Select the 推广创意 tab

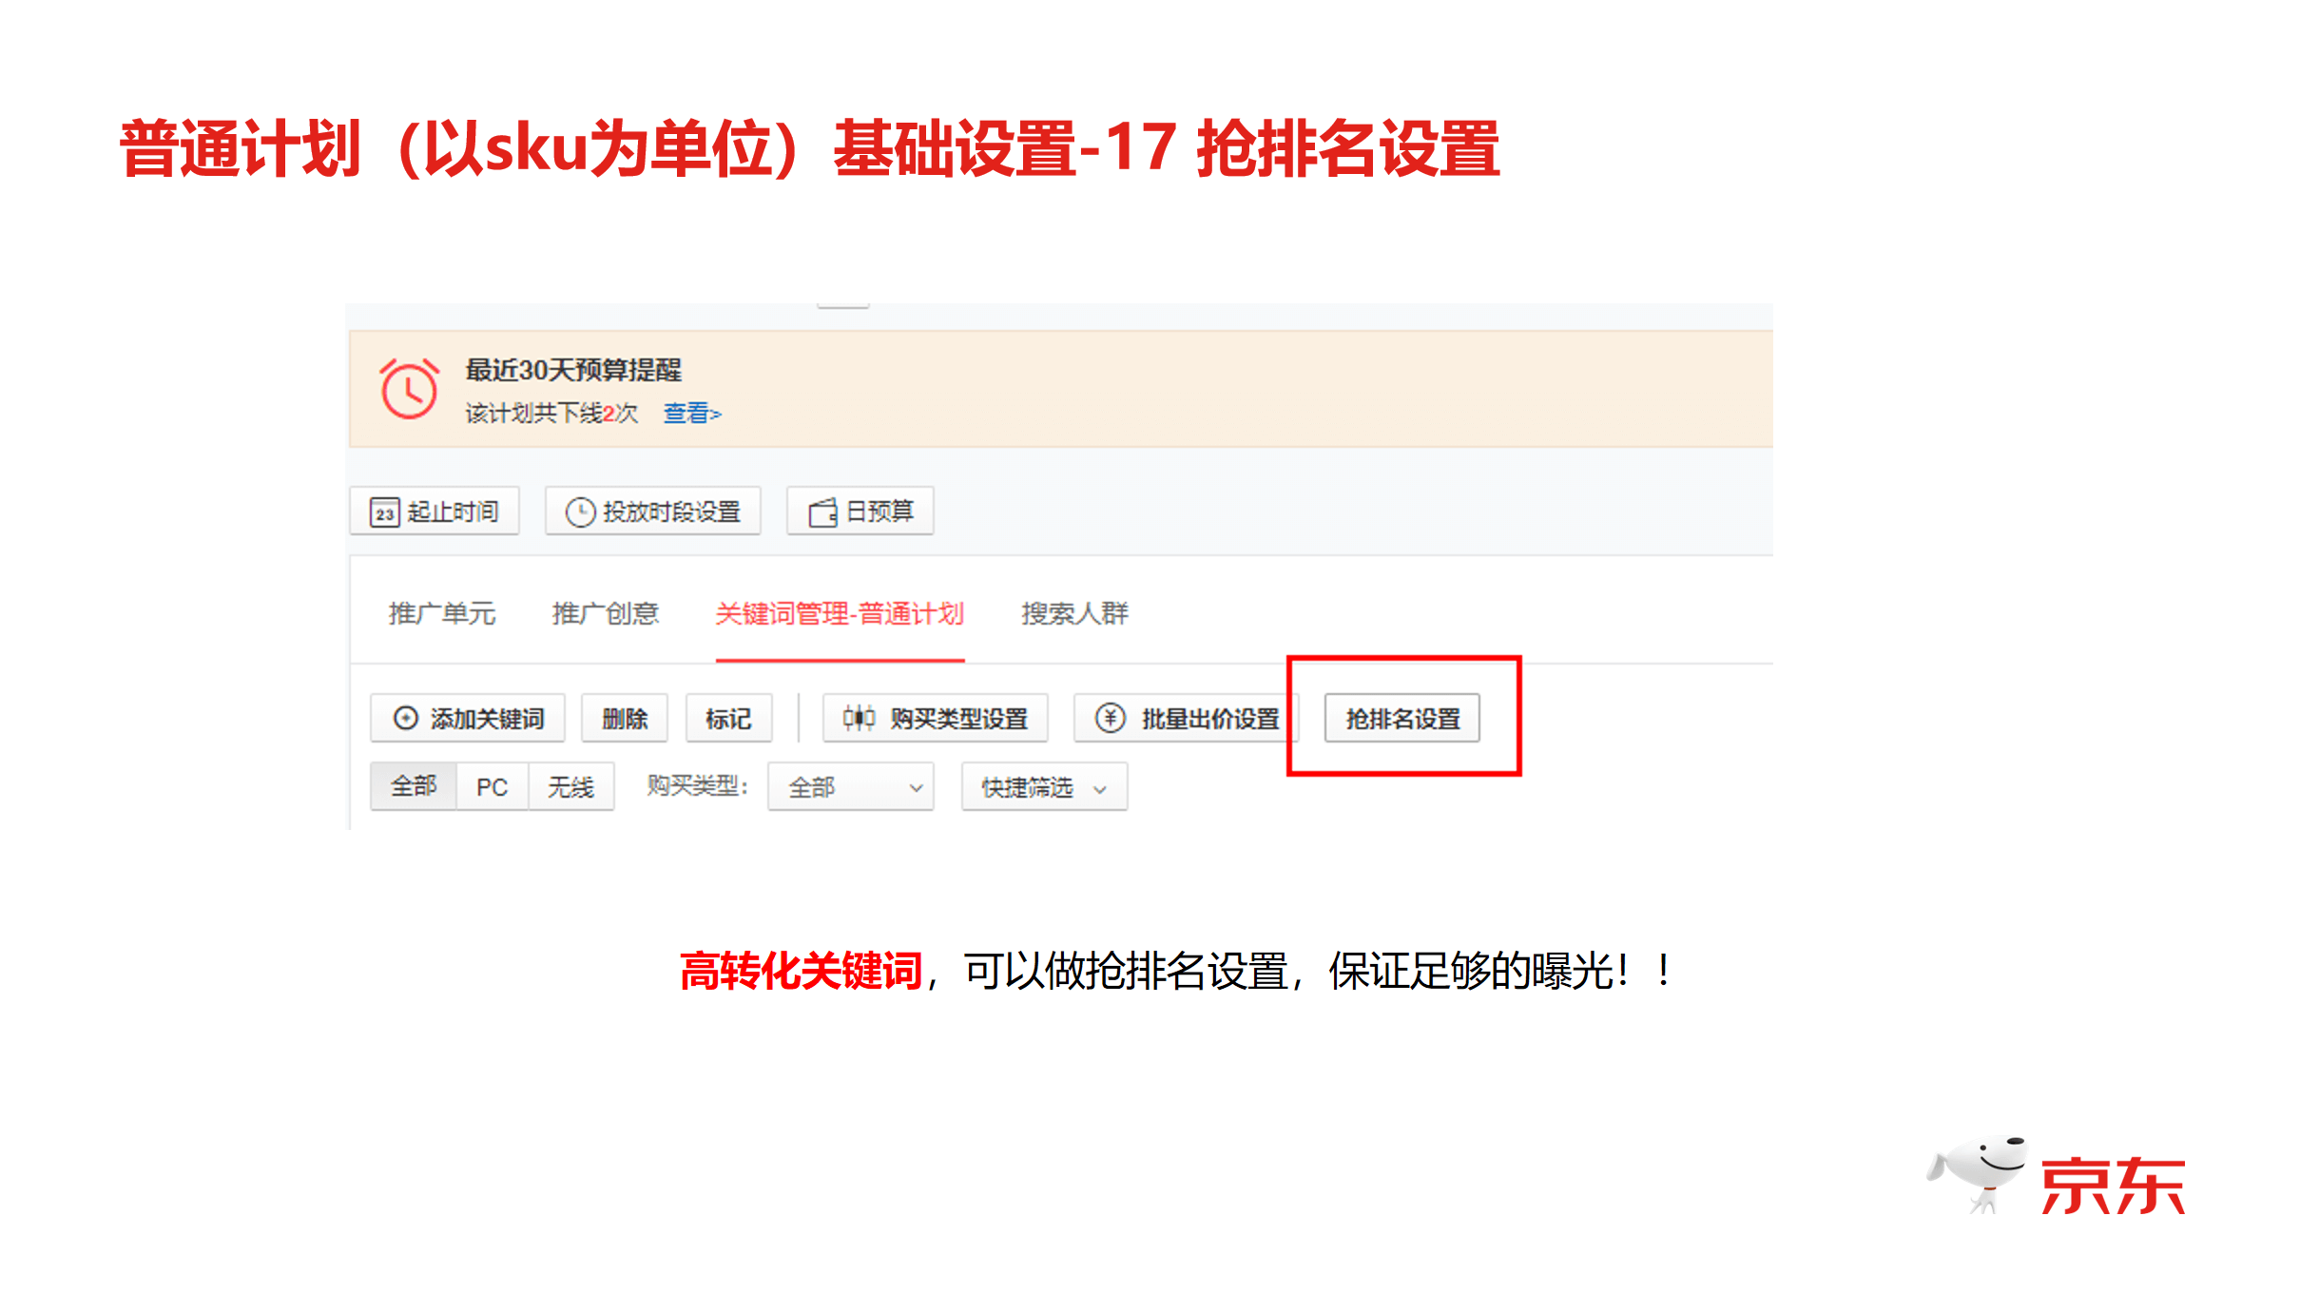[606, 614]
